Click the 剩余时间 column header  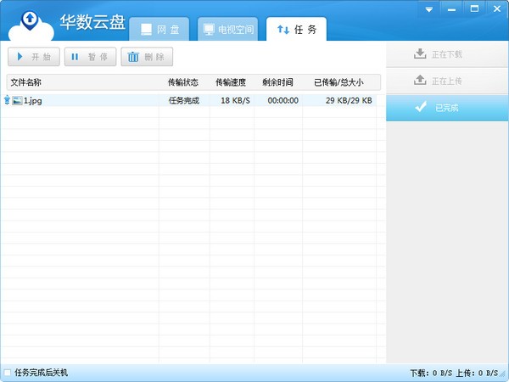[x=278, y=82]
